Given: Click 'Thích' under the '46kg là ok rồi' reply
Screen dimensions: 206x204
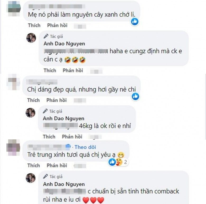Looking at the screenshot, I should coord(49,137).
